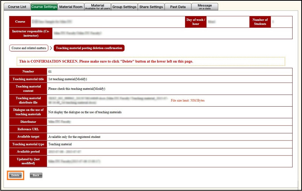Select the Course Settings tab
Image resolution: width=302 pixels, height=191 pixels.
coord(44,7)
